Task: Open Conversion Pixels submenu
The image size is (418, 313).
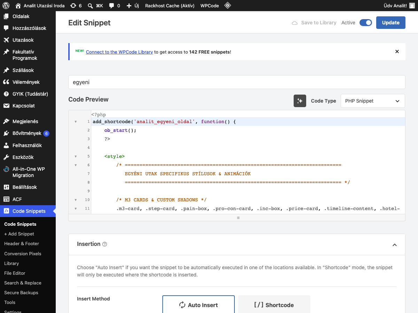Action: (x=23, y=254)
